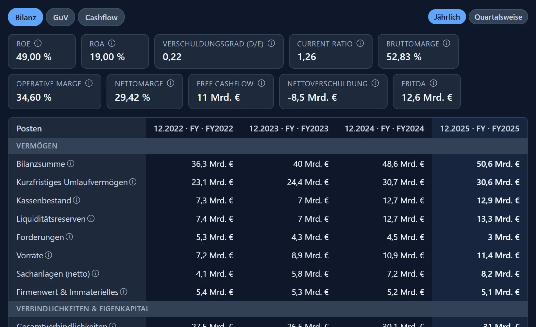Screen dimensions: 536x327
Task: Click info icon next to Kassenbestand
Action: click(76, 200)
